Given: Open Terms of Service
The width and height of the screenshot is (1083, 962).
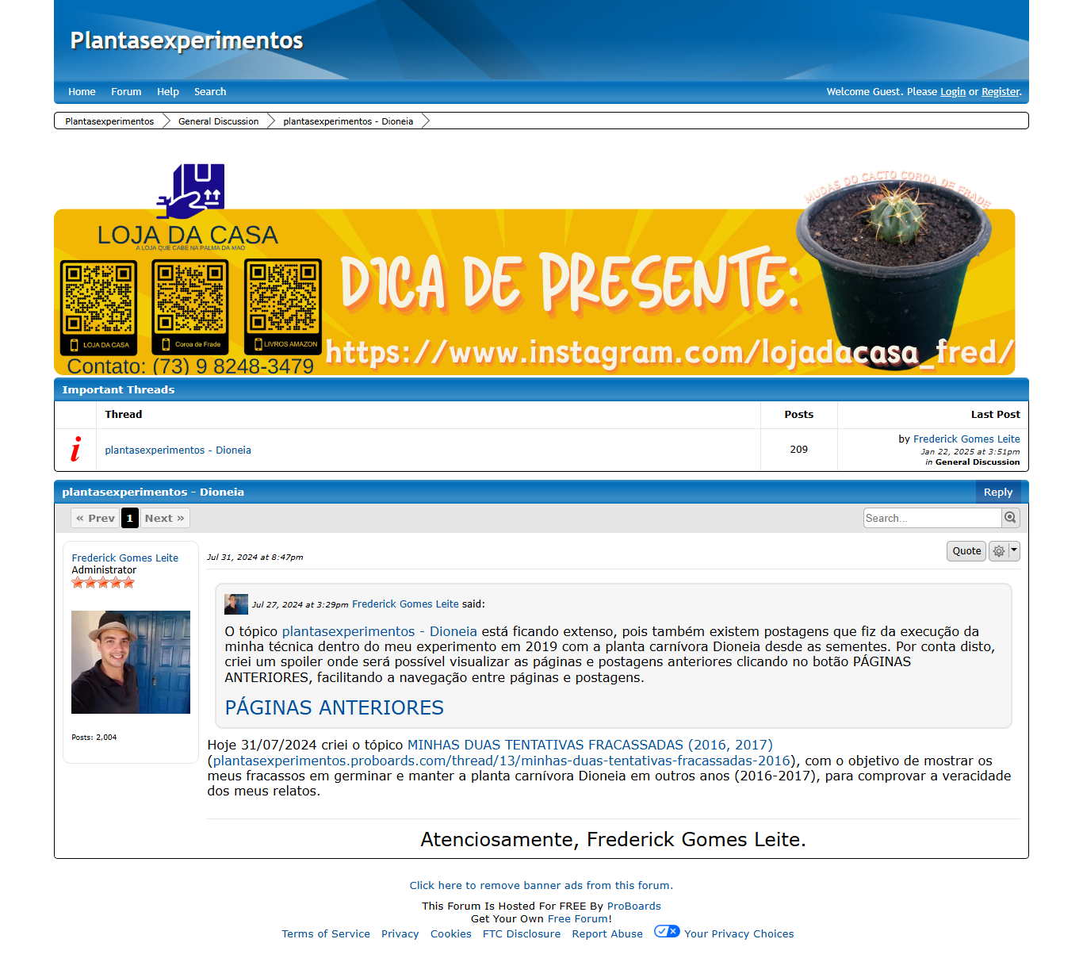Looking at the screenshot, I should tap(326, 934).
